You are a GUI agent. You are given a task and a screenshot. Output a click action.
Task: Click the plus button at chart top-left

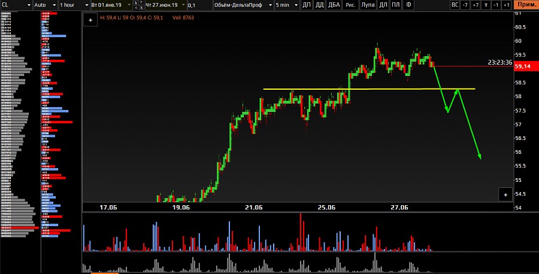pos(90,20)
